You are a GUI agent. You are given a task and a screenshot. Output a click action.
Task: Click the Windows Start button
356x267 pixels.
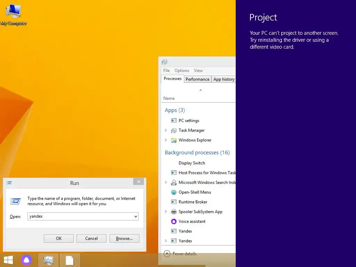(x=8, y=260)
